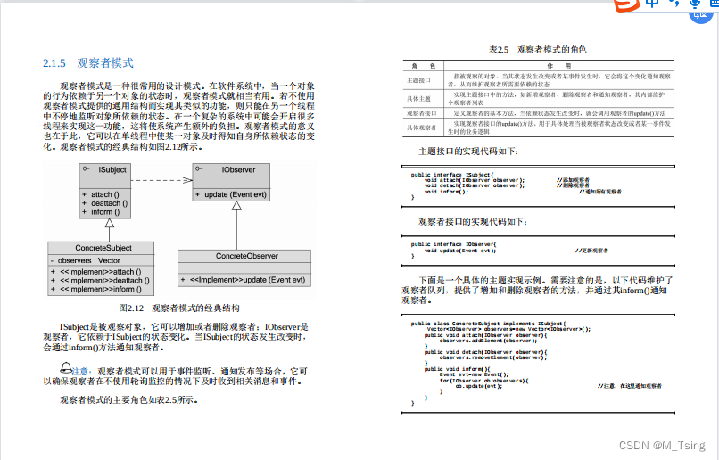This screenshot has height=460, width=719.
Task: Click the 角色 table column header
Action: pos(423,66)
